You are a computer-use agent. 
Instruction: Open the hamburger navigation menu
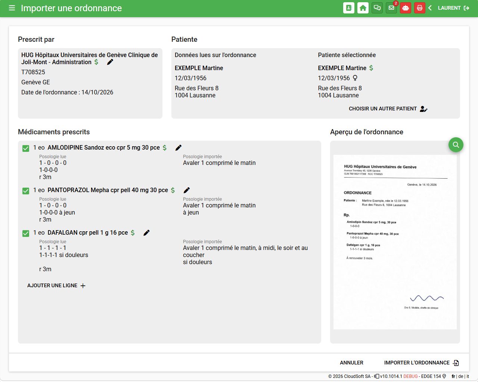coord(12,8)
